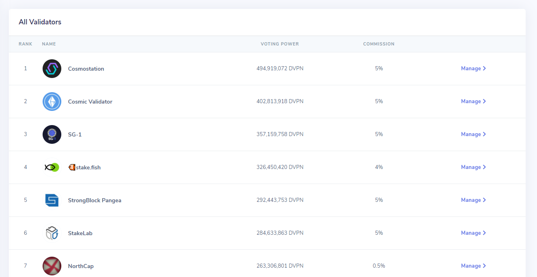537x277 pixels.
Task: Click the NorthCap red avatar
Action: pyautogui.click(x=52, y=266)
